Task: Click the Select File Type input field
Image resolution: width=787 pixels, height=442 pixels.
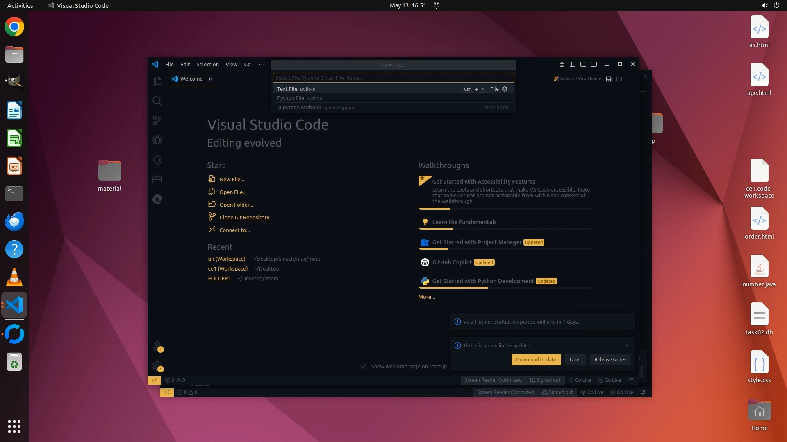Action: point(393,78)
